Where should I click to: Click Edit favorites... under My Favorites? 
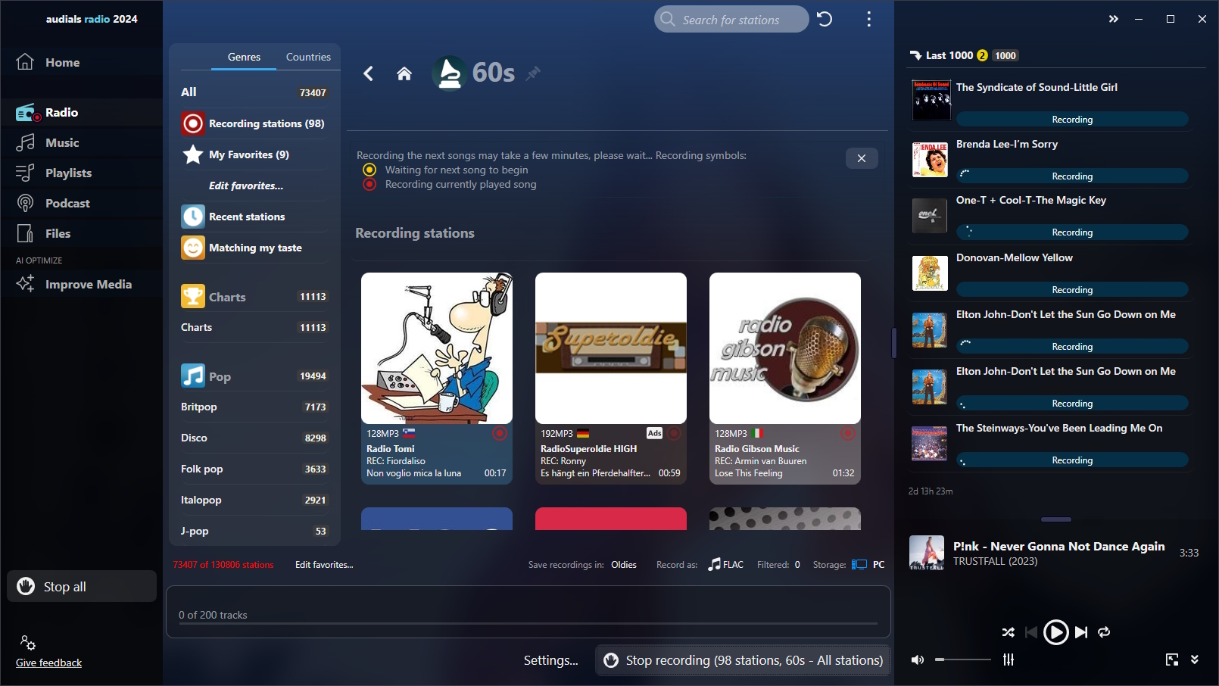coord(246,186)
